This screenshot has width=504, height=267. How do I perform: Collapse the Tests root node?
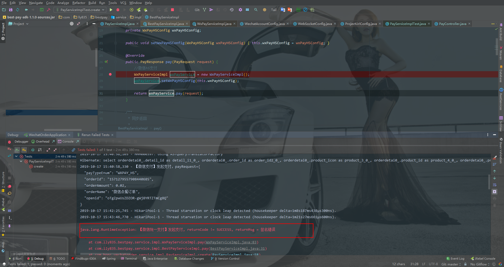[x=16, y=156]
